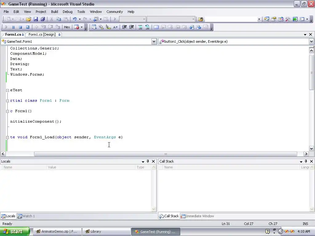Open the Properties Window icon
This screenshot has height=236, width=315.
[x=273, y=19]
